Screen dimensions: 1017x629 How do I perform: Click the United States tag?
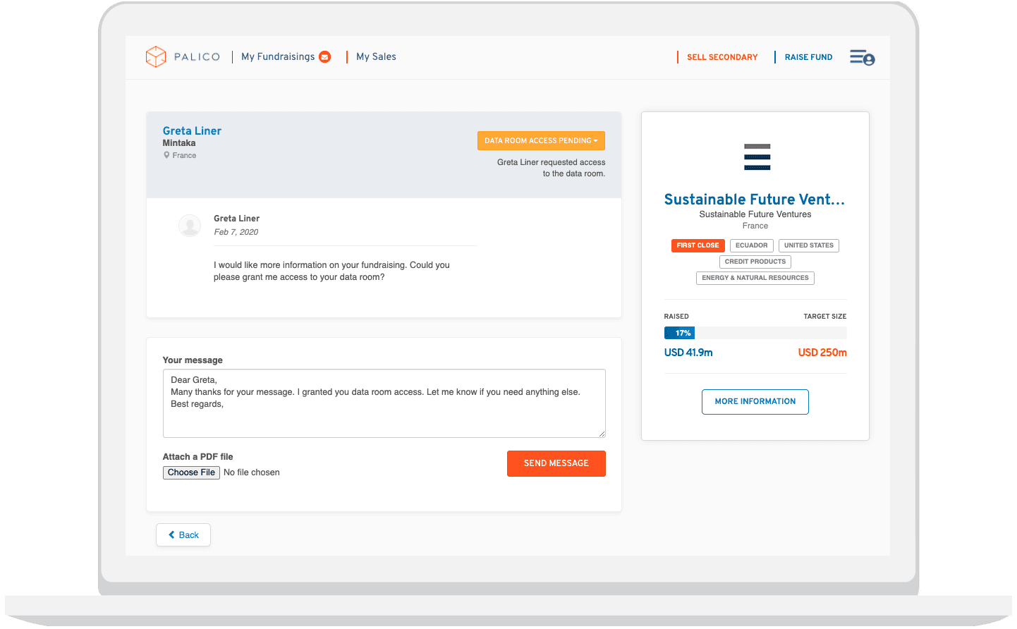pyautogui.click(x=809, y=245)
